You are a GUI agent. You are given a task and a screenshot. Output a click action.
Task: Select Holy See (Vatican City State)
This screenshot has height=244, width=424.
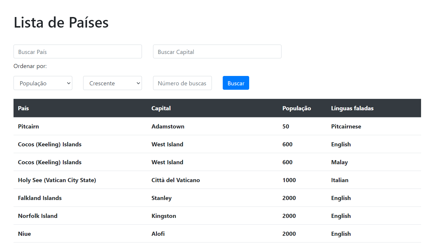[57, 180]
